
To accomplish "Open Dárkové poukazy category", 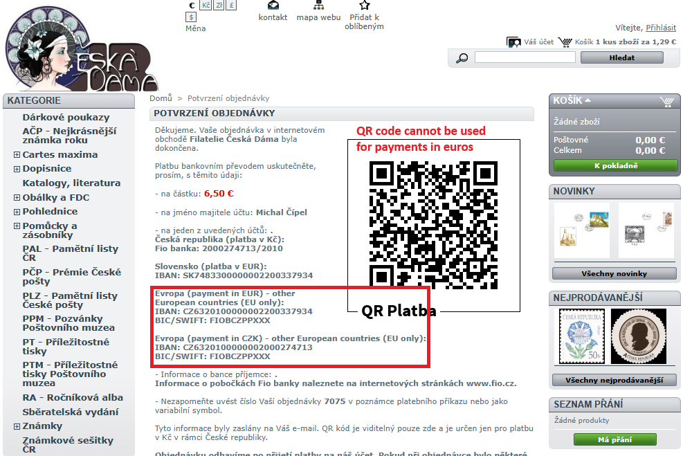I will (66, 118).
